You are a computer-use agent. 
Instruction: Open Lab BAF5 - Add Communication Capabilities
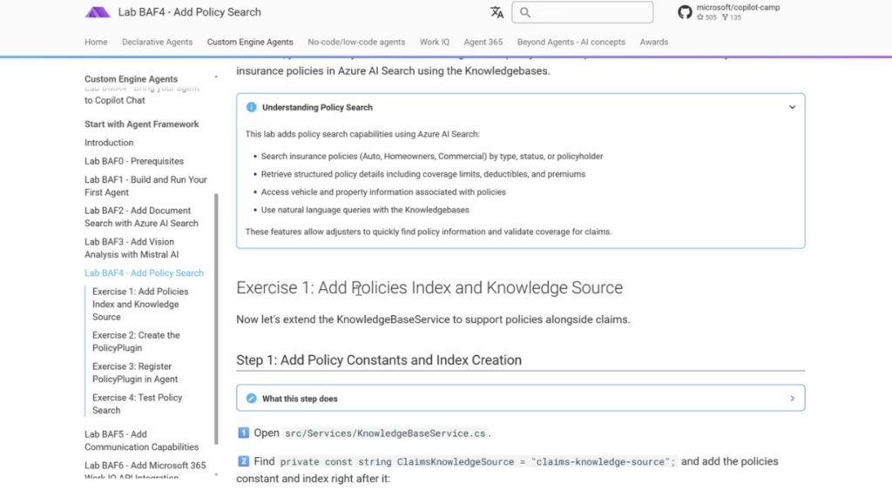(x=141, y=440)
